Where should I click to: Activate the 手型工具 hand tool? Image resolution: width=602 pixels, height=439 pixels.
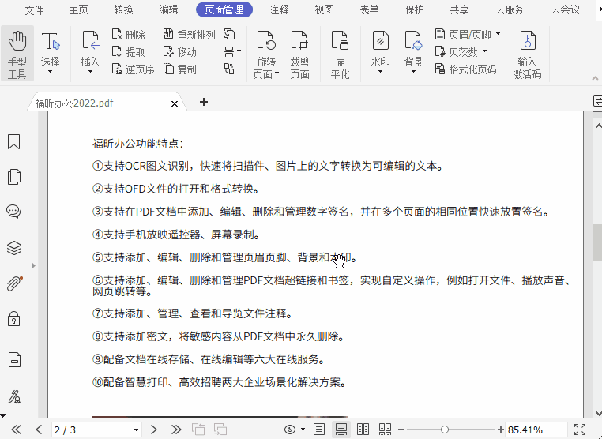(x=17, y=54)
